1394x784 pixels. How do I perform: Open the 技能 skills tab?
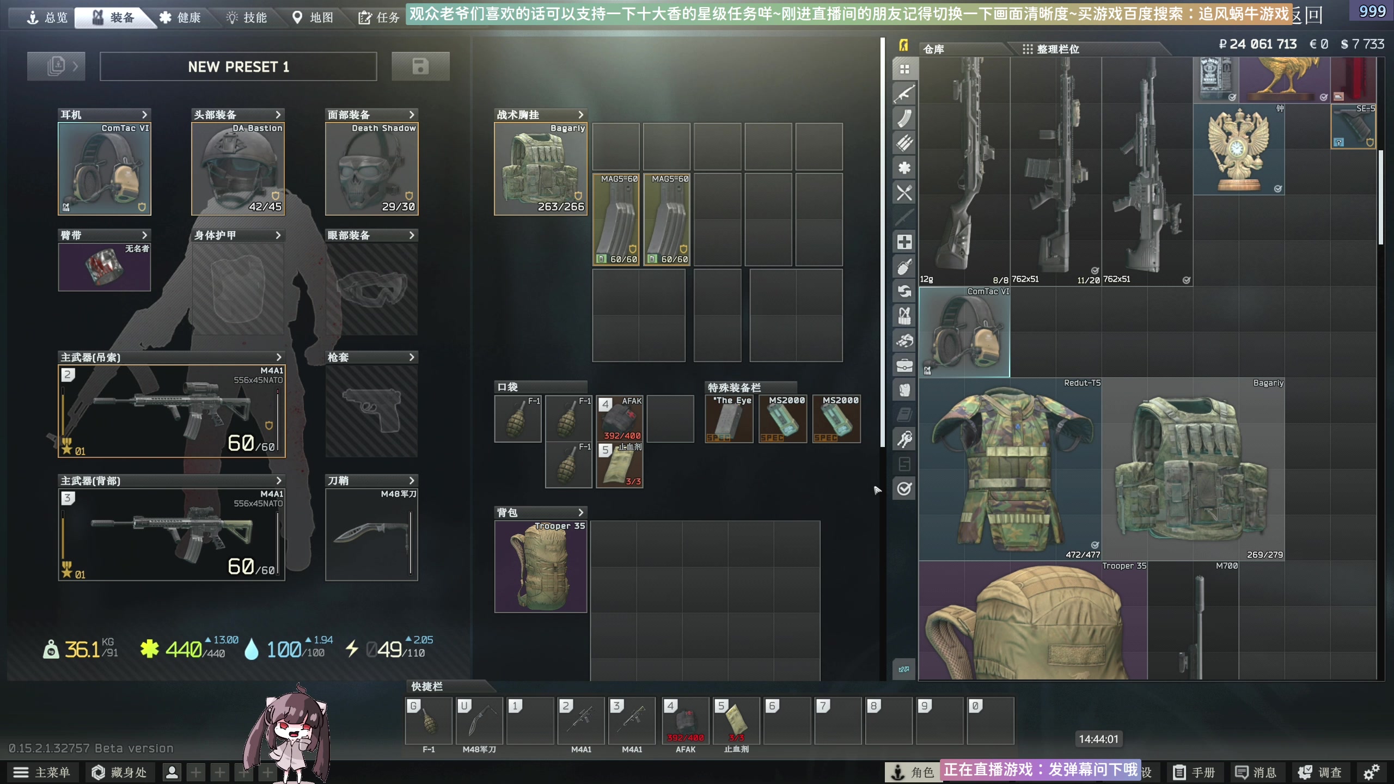point(247,17)
